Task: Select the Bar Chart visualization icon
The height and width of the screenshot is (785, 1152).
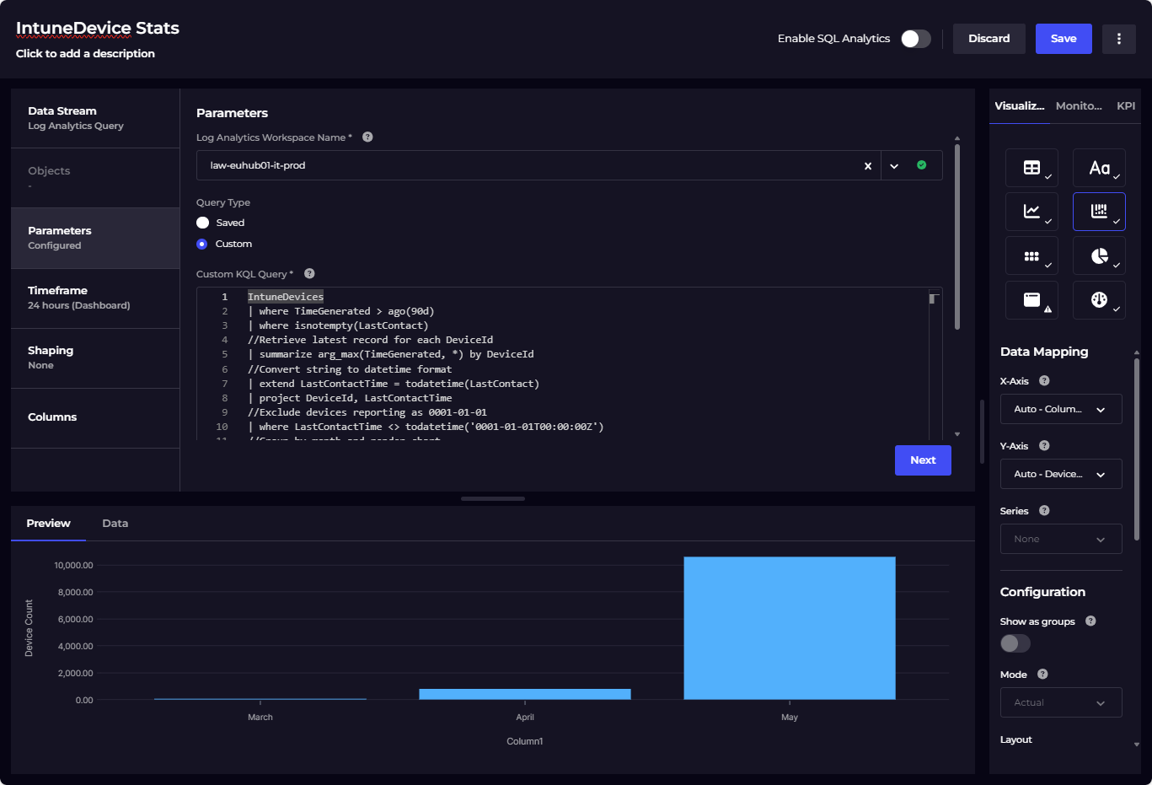Action: (1099, 212)
